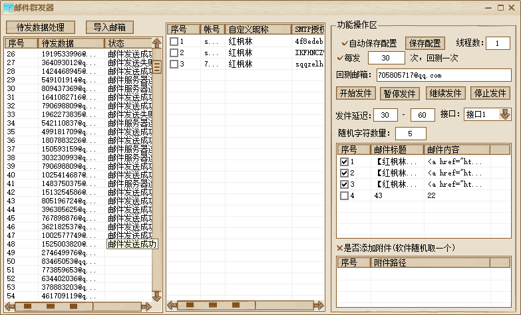Click up arrow of pending data scrollbar
Image resolution: width=521 pixels, height=315 pixels.
coord(157,43)
